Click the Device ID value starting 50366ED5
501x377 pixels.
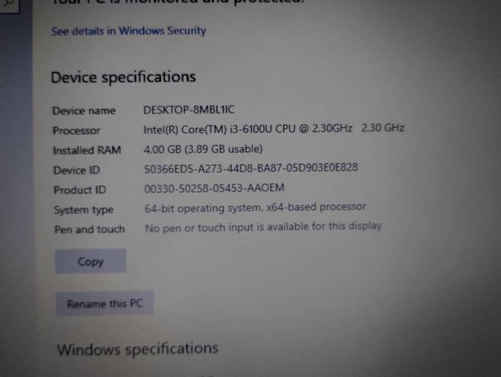[x=251, y=168]
